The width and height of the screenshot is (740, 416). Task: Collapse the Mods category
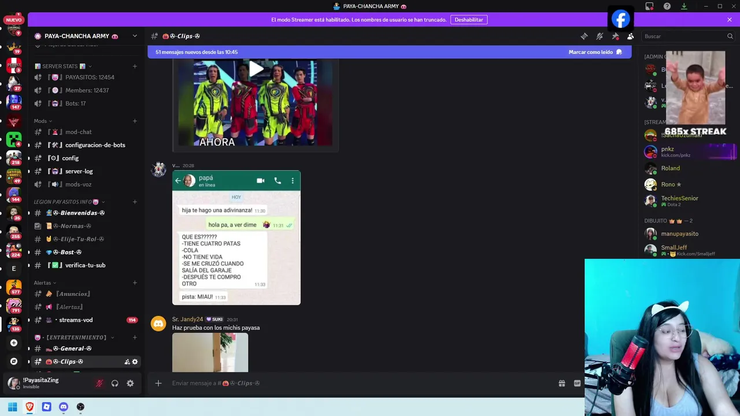tap(43, 121)
